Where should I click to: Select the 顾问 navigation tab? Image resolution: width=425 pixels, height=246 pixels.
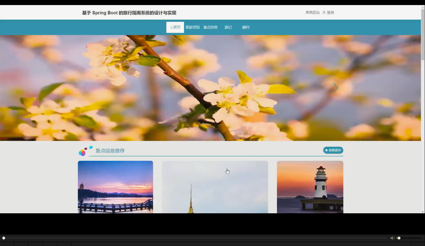pyautogui.click(x=246, y=27)
